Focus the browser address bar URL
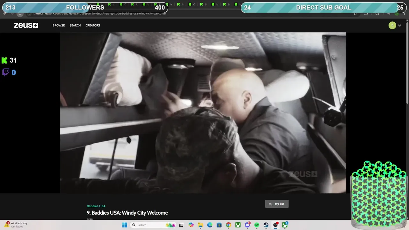 click(x=99, y=13)
